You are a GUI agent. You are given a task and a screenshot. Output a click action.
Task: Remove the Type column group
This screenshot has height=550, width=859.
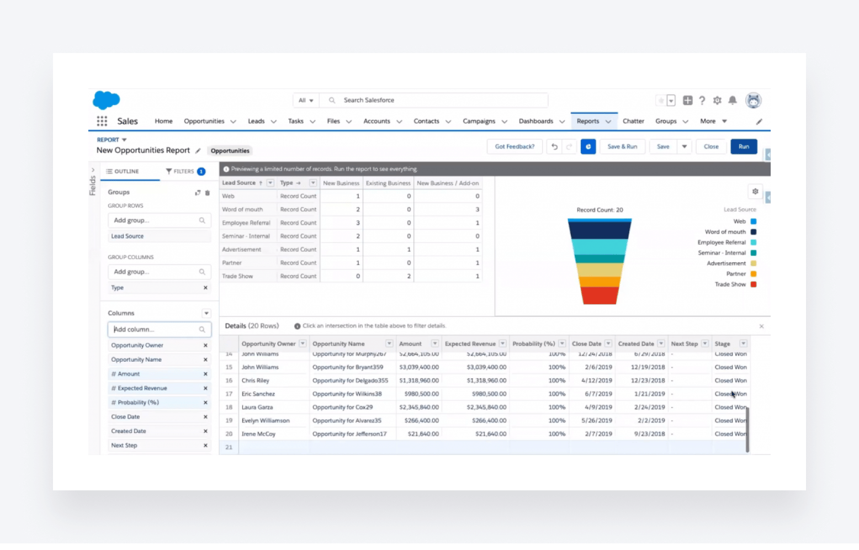pyautogui.click(x=205, y=288)
